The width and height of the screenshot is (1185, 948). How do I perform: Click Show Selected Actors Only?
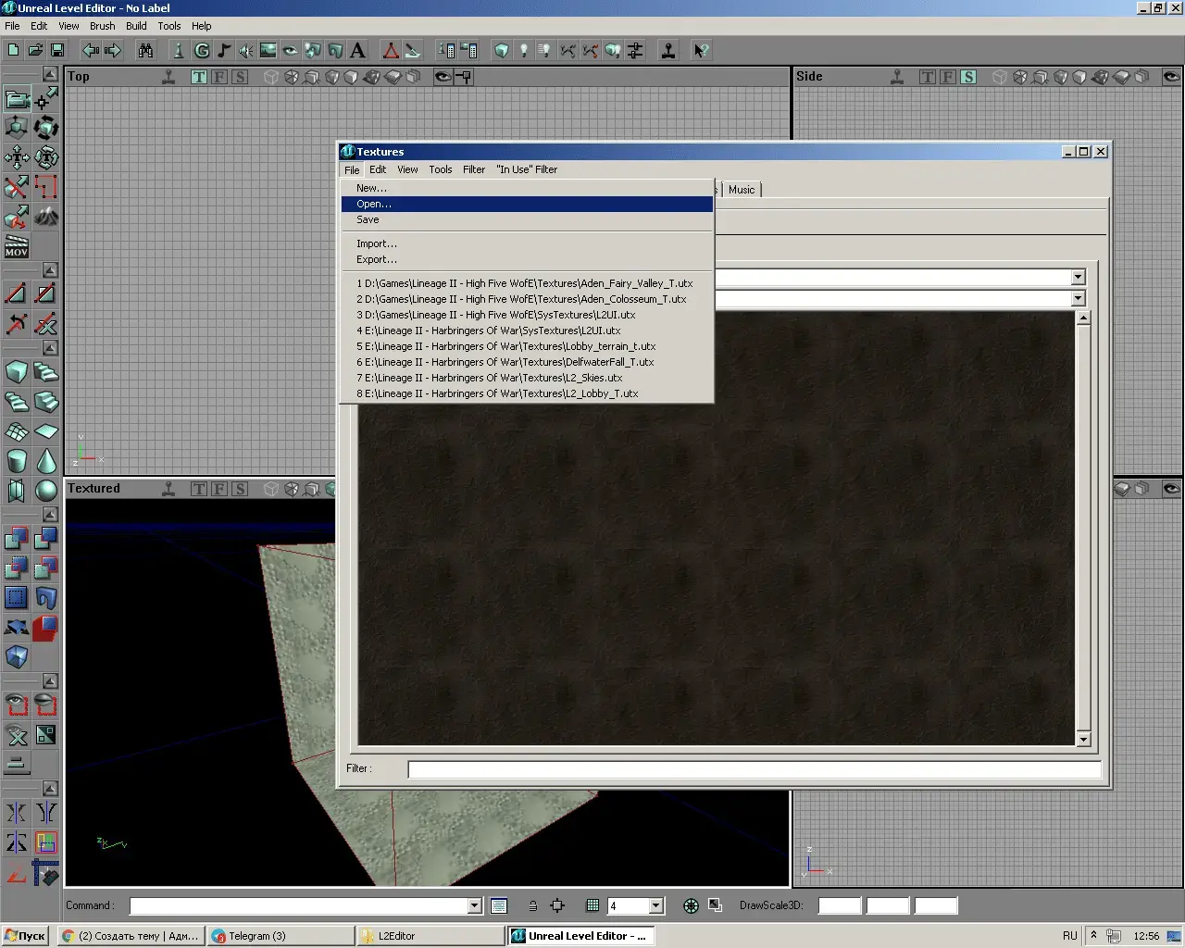pyautogui.click(x=17, y=705)
